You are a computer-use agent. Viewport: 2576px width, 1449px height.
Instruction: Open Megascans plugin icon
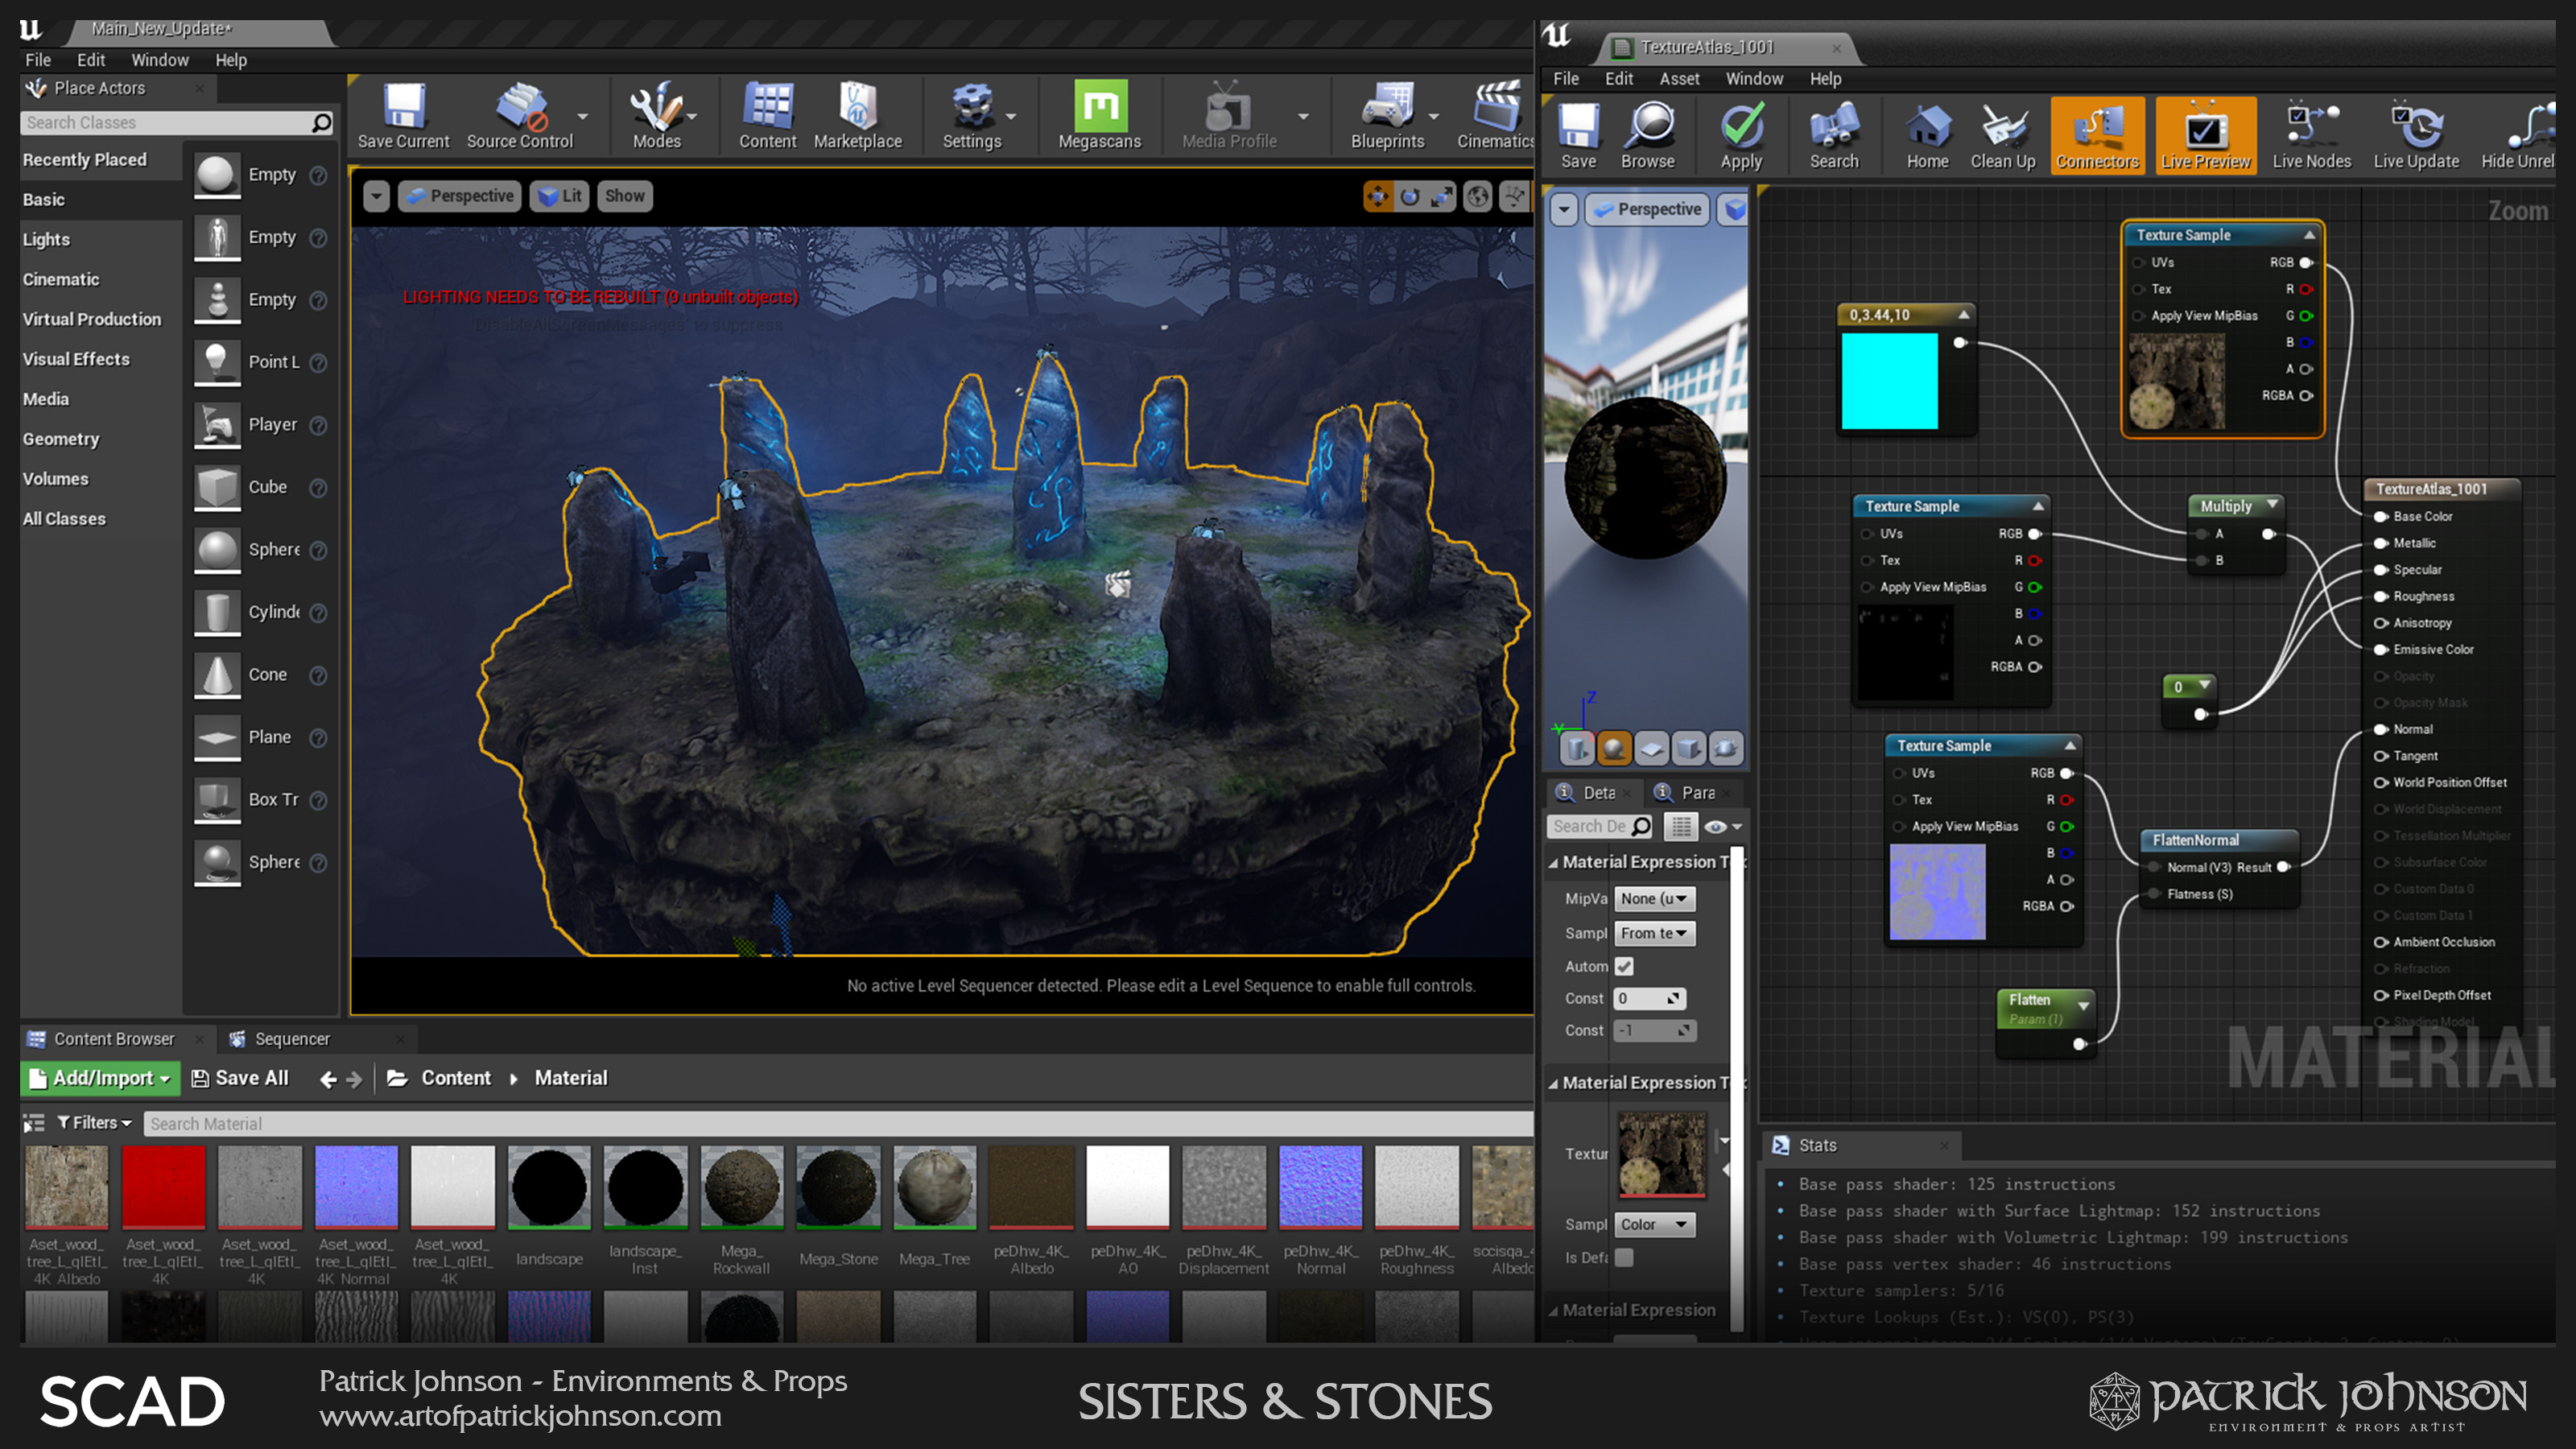[1099, 115]
